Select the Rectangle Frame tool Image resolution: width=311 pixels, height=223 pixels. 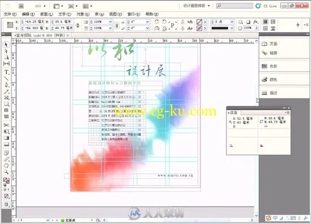tap(6, 98)
